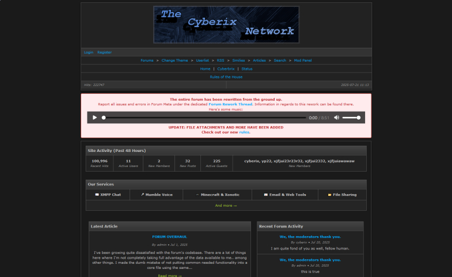452x277 pixels.
Task: Open File Sharing service
Action: pyautogui.click(x=342, y=195)
